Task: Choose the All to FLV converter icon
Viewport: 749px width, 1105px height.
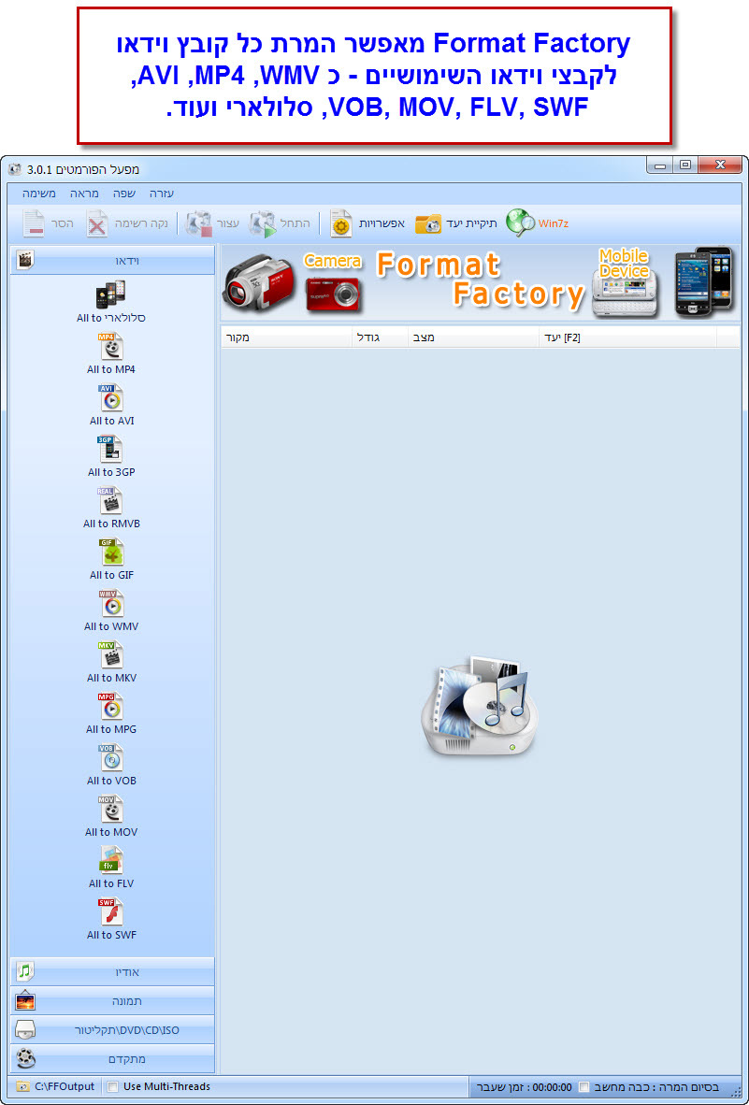Action: 110,860
